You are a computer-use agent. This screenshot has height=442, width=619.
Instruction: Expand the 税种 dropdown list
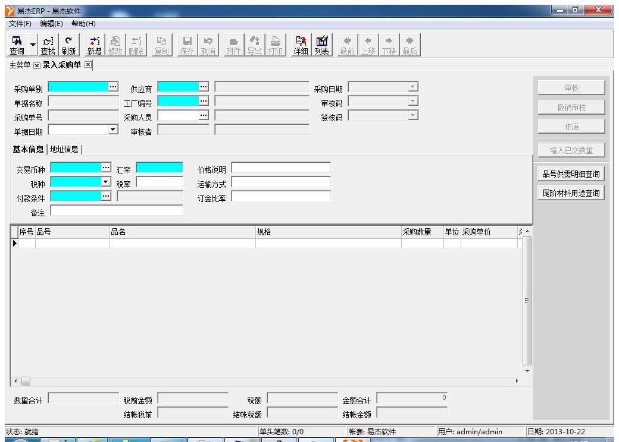[x=106, y=182]
